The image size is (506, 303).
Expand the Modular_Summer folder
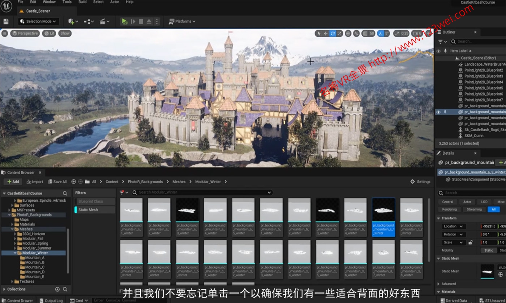(15, 248)
